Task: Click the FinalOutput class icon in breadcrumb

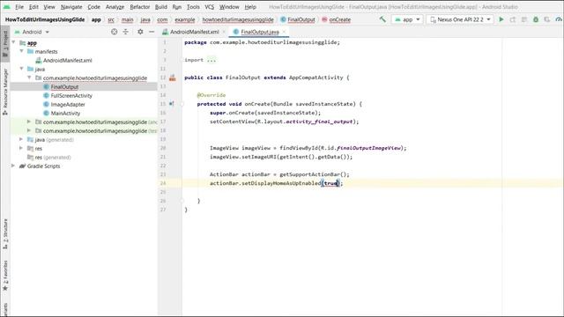Action: (x=284, y=19)
